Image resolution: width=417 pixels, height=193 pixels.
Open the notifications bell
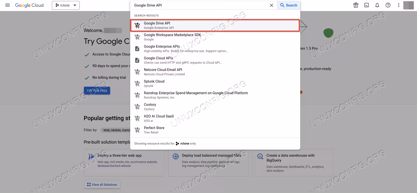click(x=377, y=5)
